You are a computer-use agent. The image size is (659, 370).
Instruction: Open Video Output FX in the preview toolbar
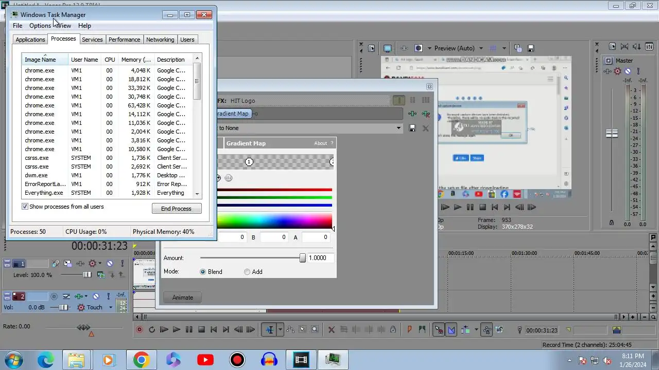[x=404, y=48]
